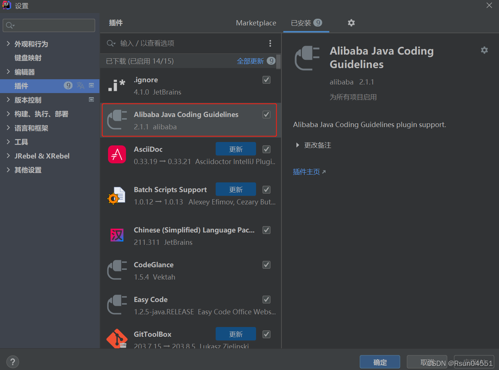Click the Easy Code plugin icon
The width and height of the screenshot is (499, 370).
pos(117,305)
